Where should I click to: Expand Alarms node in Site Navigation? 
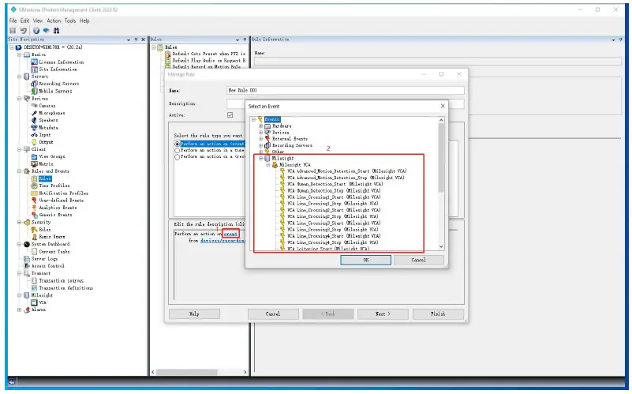20,310
